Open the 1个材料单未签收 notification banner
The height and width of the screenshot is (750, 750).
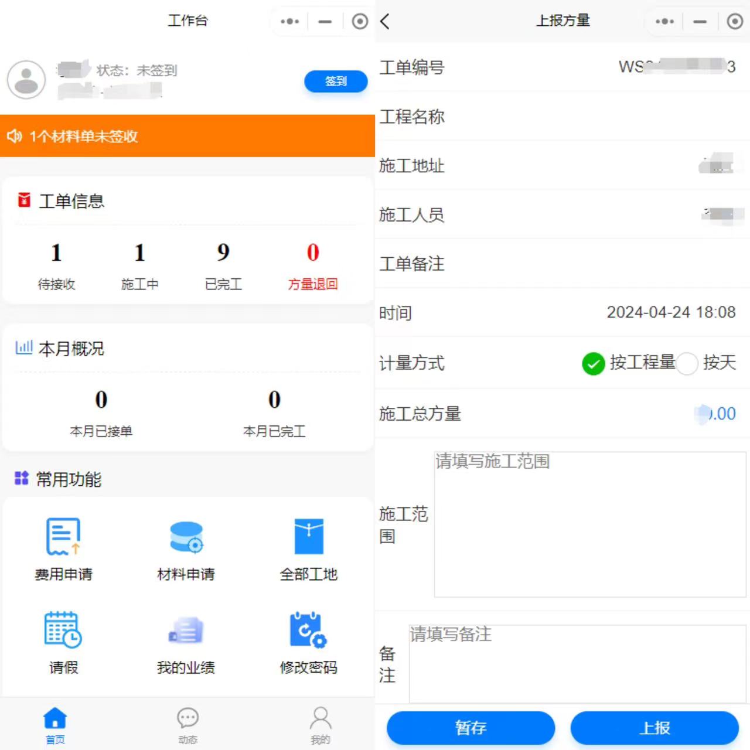click(x=187, y=136)
